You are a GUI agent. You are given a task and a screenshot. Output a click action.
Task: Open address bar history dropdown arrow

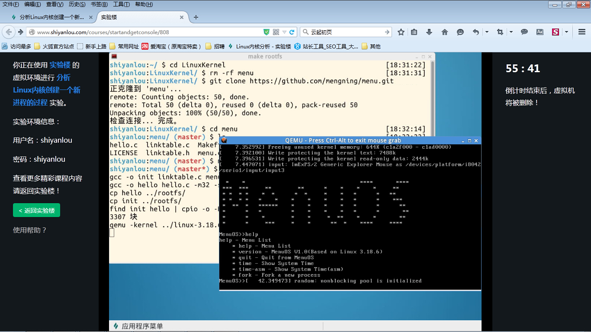pyautogui.click(x=284, y=32)
